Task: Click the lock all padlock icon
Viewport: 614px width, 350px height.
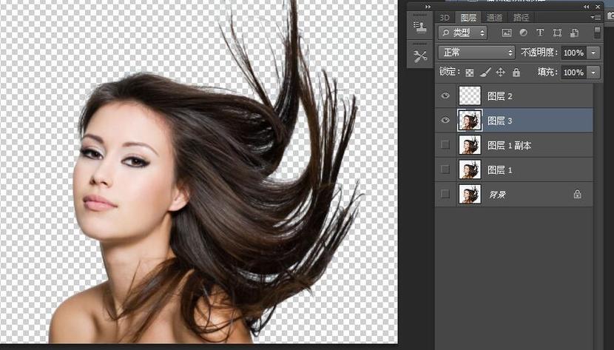Action: click(516, 72)
